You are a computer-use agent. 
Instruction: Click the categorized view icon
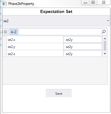point(5,32)
